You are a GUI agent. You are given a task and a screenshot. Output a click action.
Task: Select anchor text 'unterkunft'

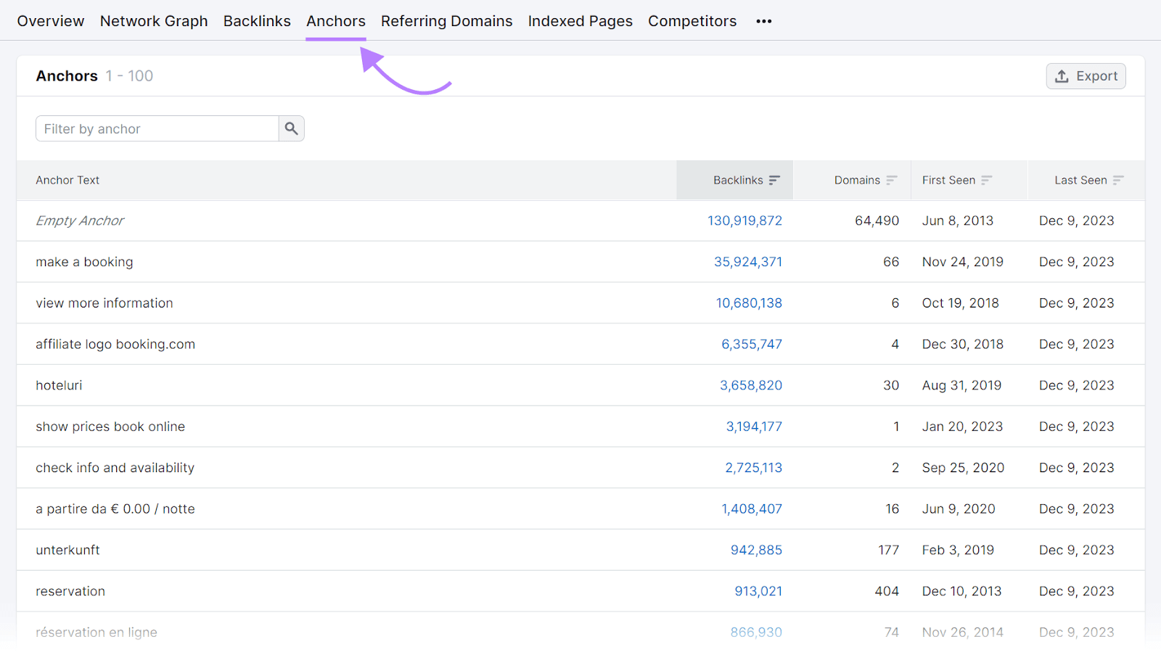point(67,550)
